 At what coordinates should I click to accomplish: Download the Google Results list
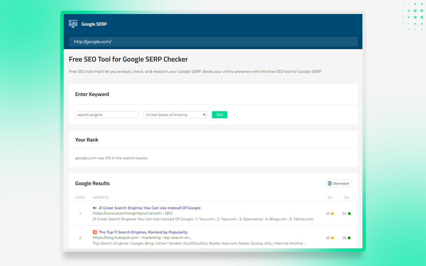pos(338,183)
